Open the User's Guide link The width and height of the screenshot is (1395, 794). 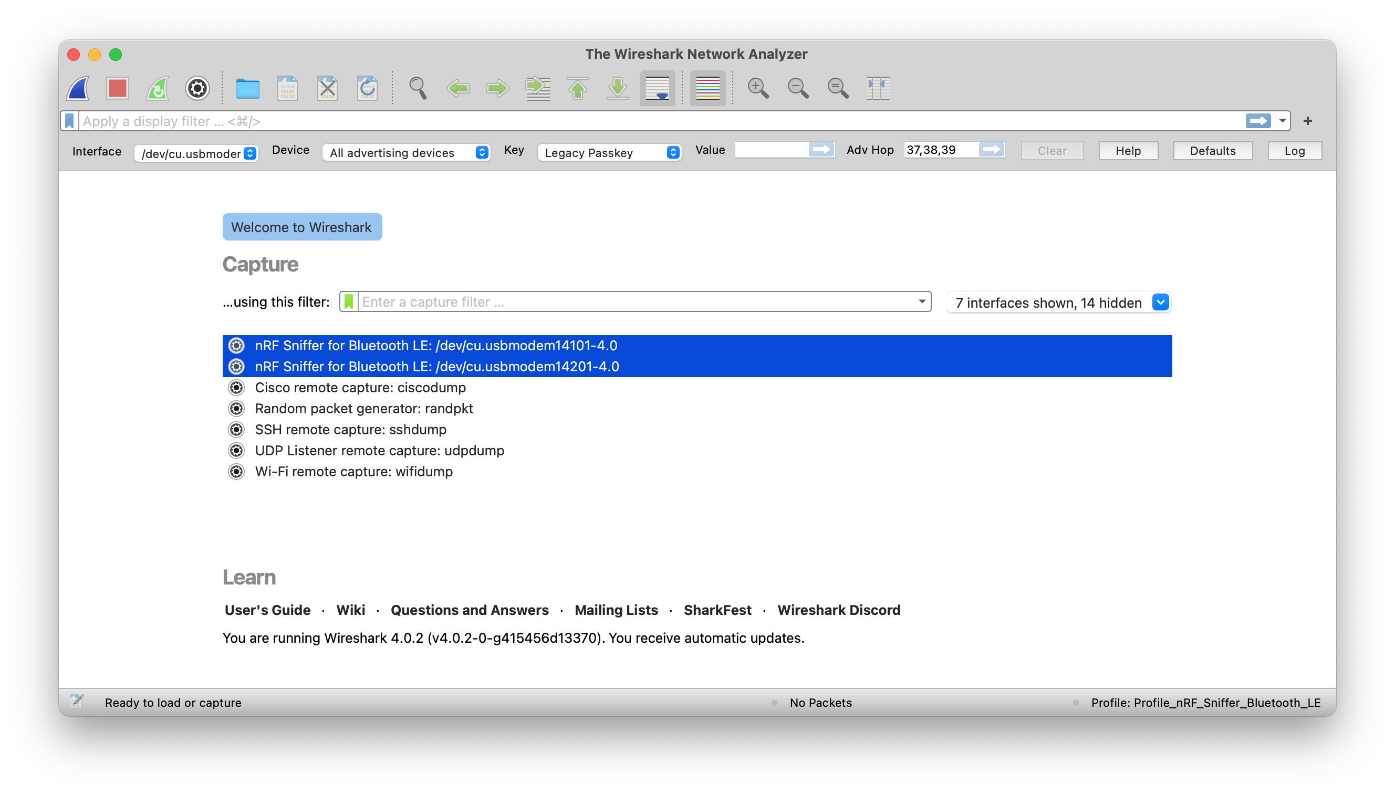267,610
